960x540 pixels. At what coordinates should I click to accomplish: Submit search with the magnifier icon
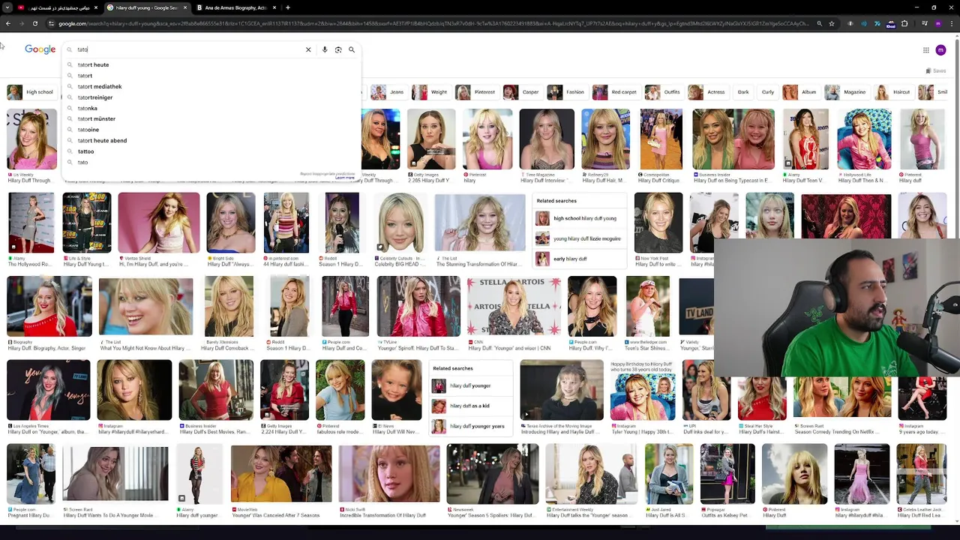pos(352,49)
